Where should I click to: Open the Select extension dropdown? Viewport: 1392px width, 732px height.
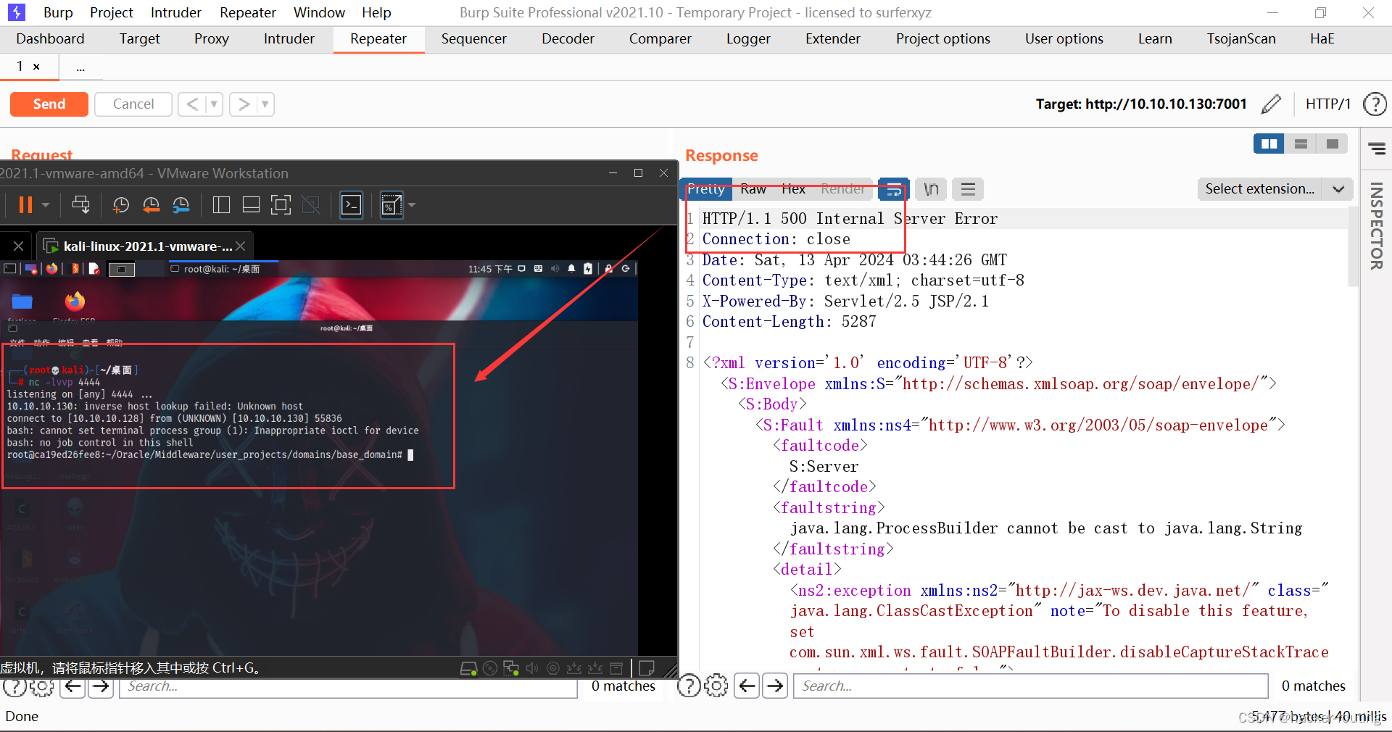point(1275,189)
